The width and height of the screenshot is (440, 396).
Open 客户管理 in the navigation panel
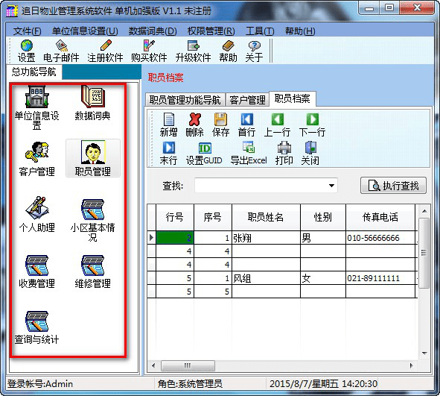(36, 159)
